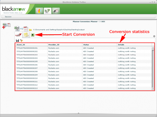Click the CSV source file icon
Viewport: 157px width, 117px height.
[x=17, y=28]
